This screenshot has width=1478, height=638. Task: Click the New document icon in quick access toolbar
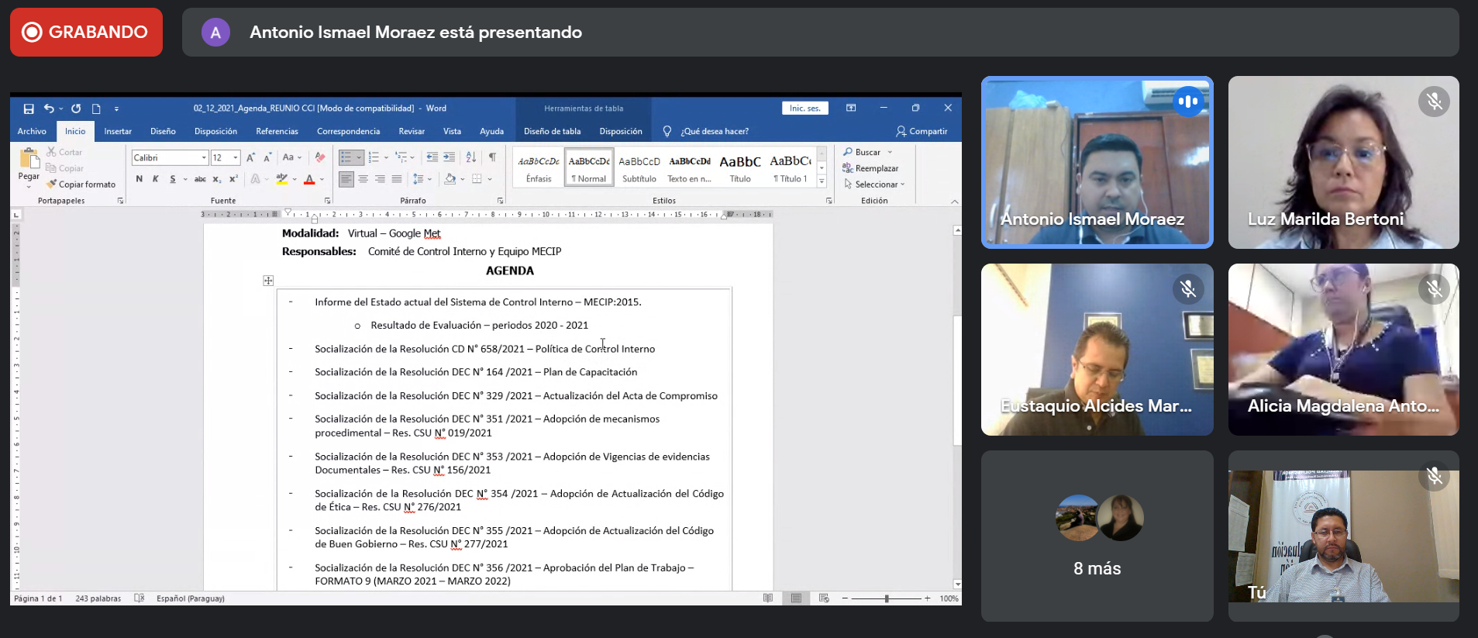tap(96, 109)
